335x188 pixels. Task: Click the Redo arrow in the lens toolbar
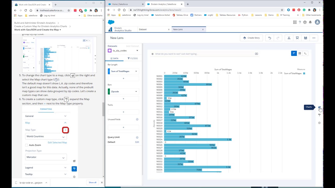click(x=278, y=38)
